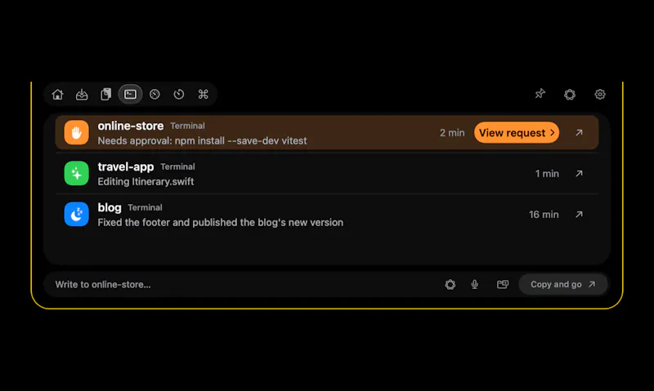This screenshot has width=654, height=391.
Task: Select the inbox tray icon in toolbar
Action: pos(82,95)
